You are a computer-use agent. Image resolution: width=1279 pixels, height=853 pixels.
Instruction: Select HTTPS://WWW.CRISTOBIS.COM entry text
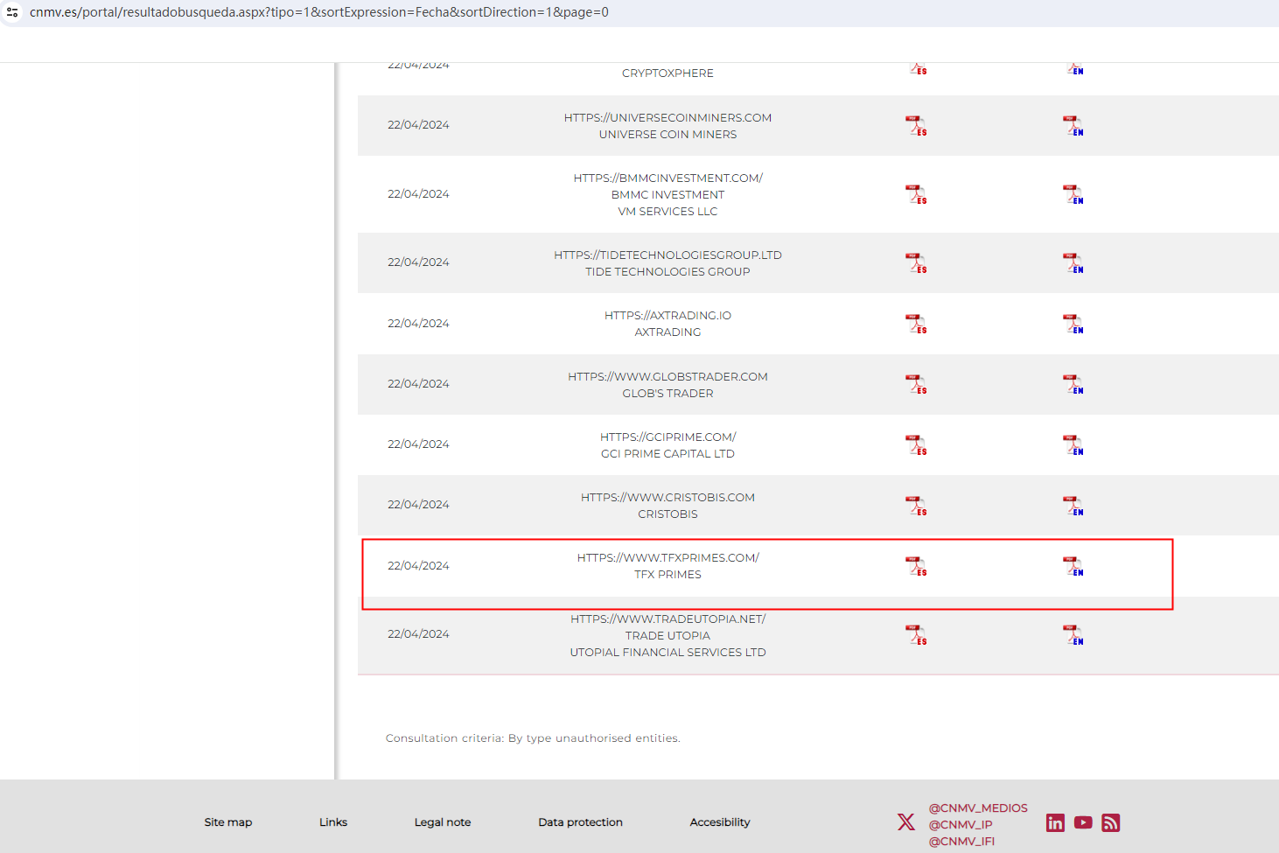coord(667,498)
